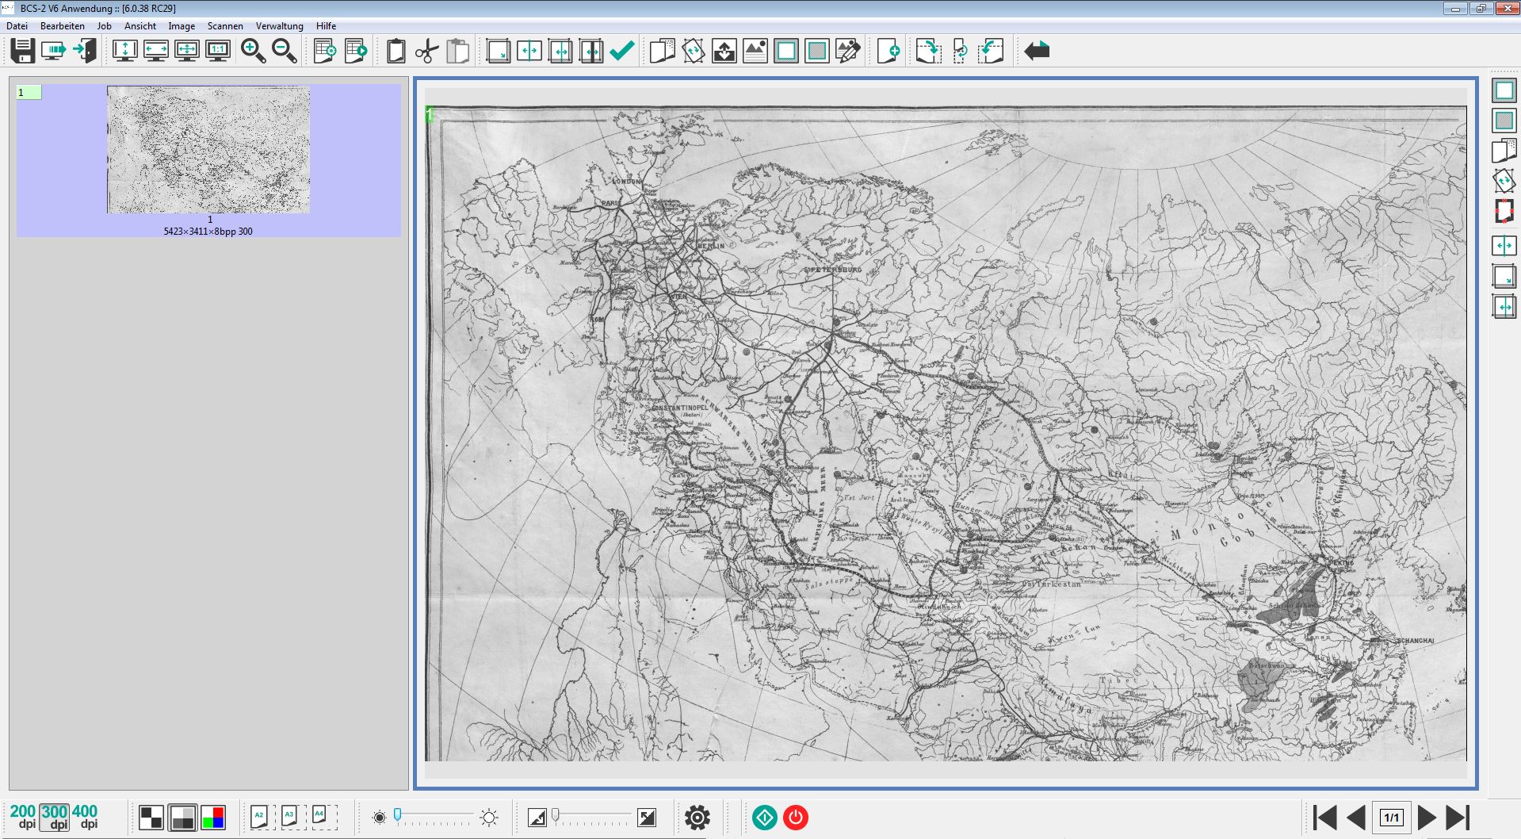
Task: Click the contrast slider handle
Action: pos(556,814)
